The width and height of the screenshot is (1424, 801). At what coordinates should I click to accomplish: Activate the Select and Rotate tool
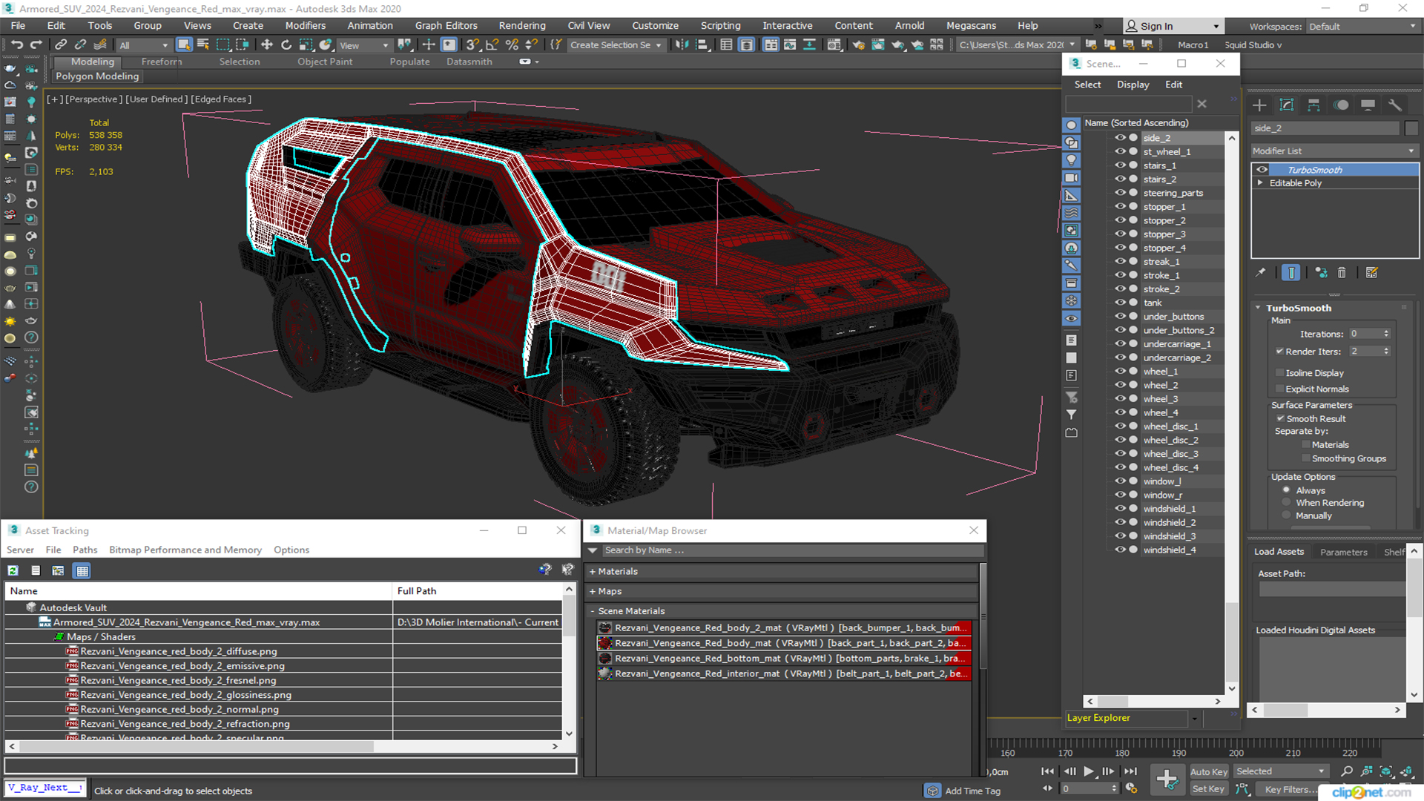click(286, 45)
